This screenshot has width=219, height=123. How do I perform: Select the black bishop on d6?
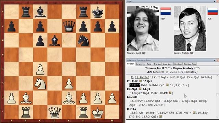pos(55,40)
